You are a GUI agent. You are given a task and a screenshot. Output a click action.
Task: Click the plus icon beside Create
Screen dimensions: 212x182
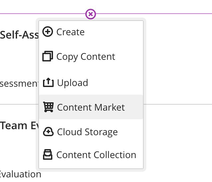(x=48, y=32)
